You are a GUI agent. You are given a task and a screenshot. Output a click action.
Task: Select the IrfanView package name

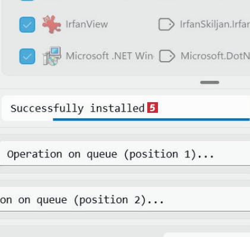[x=87, y=24]
